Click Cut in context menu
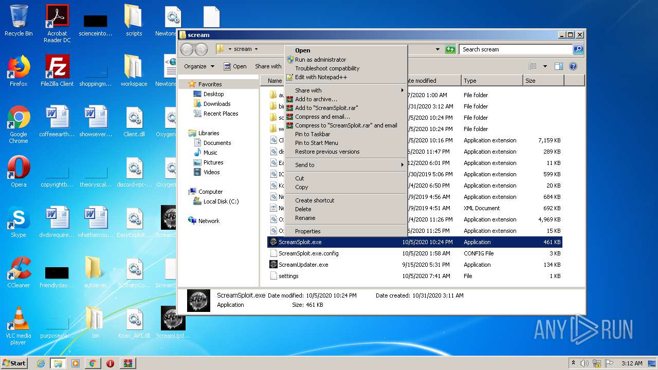Image resolution: width=658 pixels, height=370 pixels. 346,178
